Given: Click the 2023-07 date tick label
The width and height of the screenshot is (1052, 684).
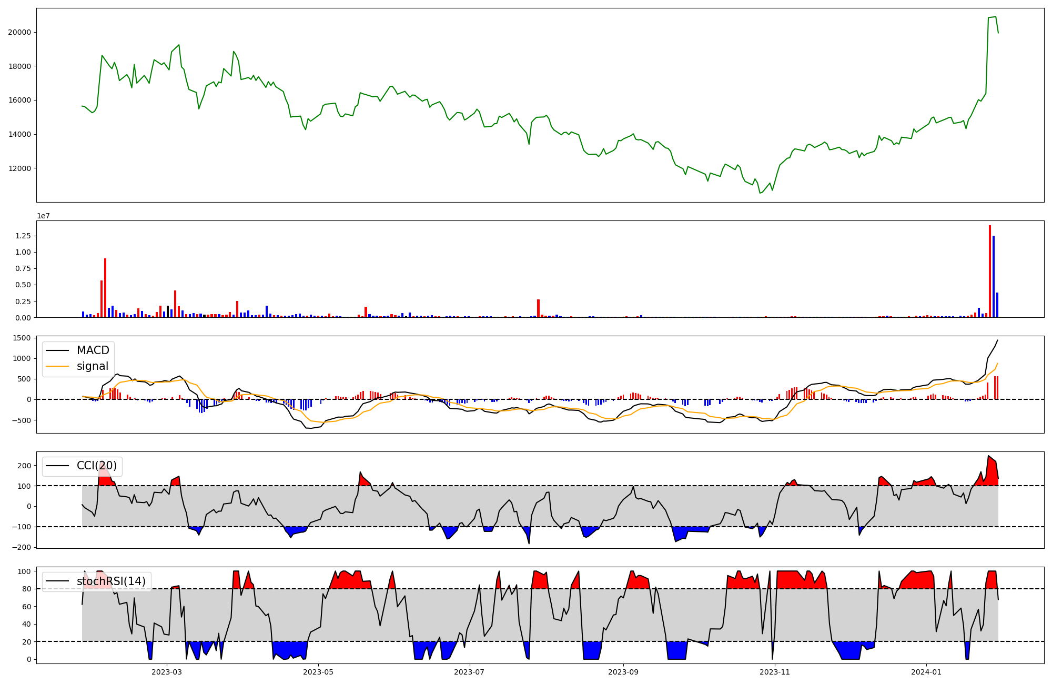Looking at the screenshot, I should [469, 672].
